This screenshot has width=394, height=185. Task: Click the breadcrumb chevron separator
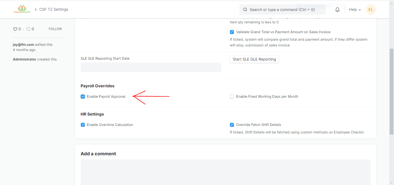pyautogui.click(x=36, y=10)
